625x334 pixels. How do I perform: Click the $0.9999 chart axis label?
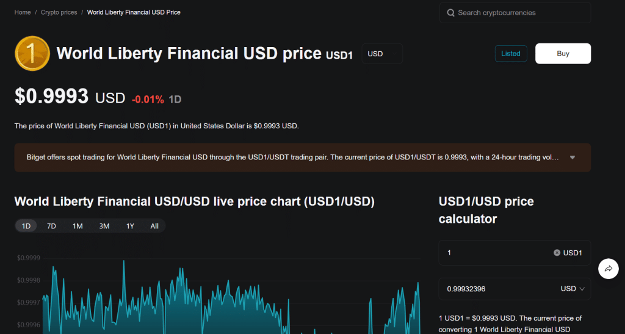click(x=29, y=258)
